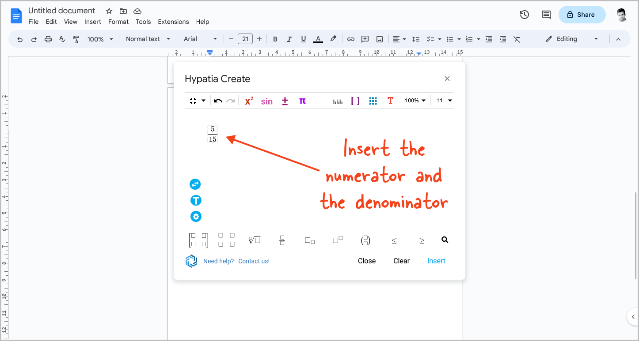Star the Untitled document
The height and width of the screenshot is (341, 639).
pyautogui.click(x=109, y=11)
